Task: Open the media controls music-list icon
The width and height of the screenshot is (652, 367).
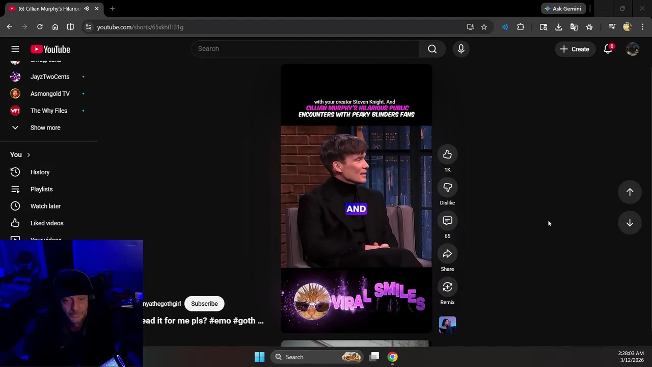Action: point(612,27)
